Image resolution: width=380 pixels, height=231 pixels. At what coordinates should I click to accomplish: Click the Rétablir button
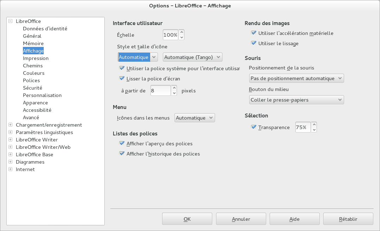348,219
